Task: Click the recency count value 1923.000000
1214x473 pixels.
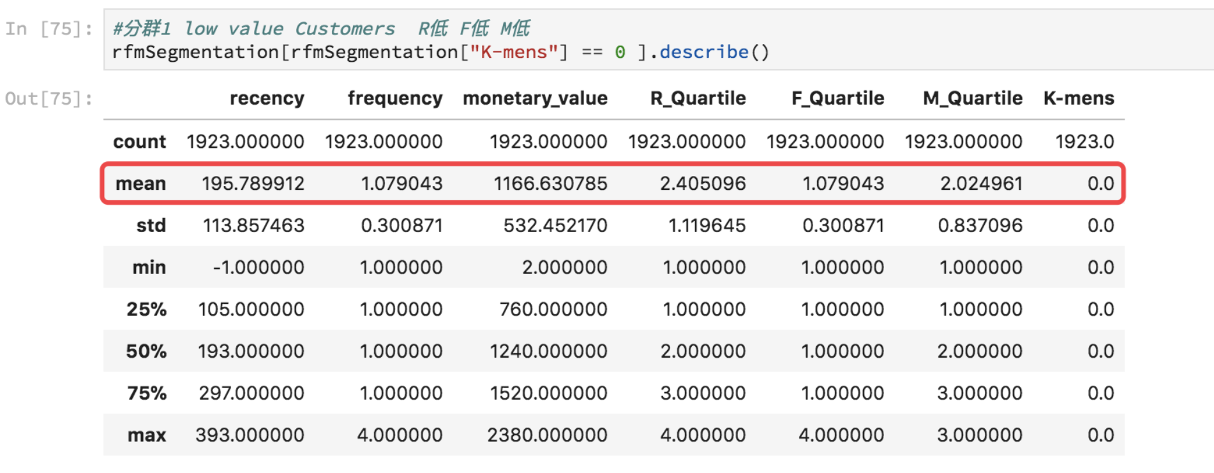Action: [245, 142]
